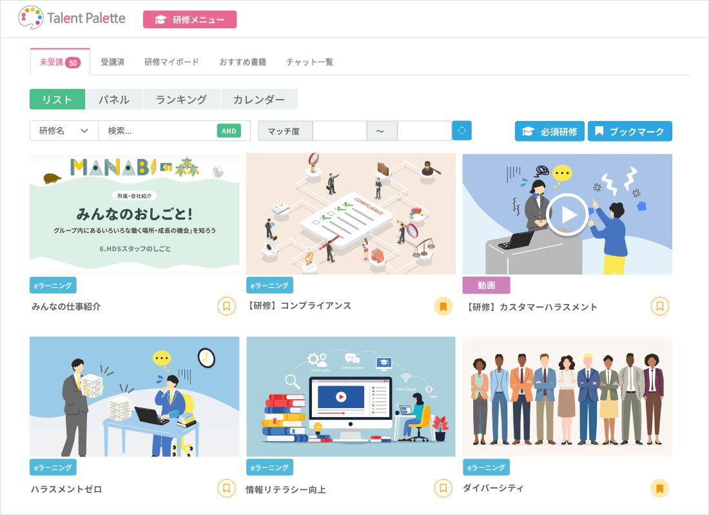Click the 検索 search input field
The image size is (709, 515).
coord(161,130)
